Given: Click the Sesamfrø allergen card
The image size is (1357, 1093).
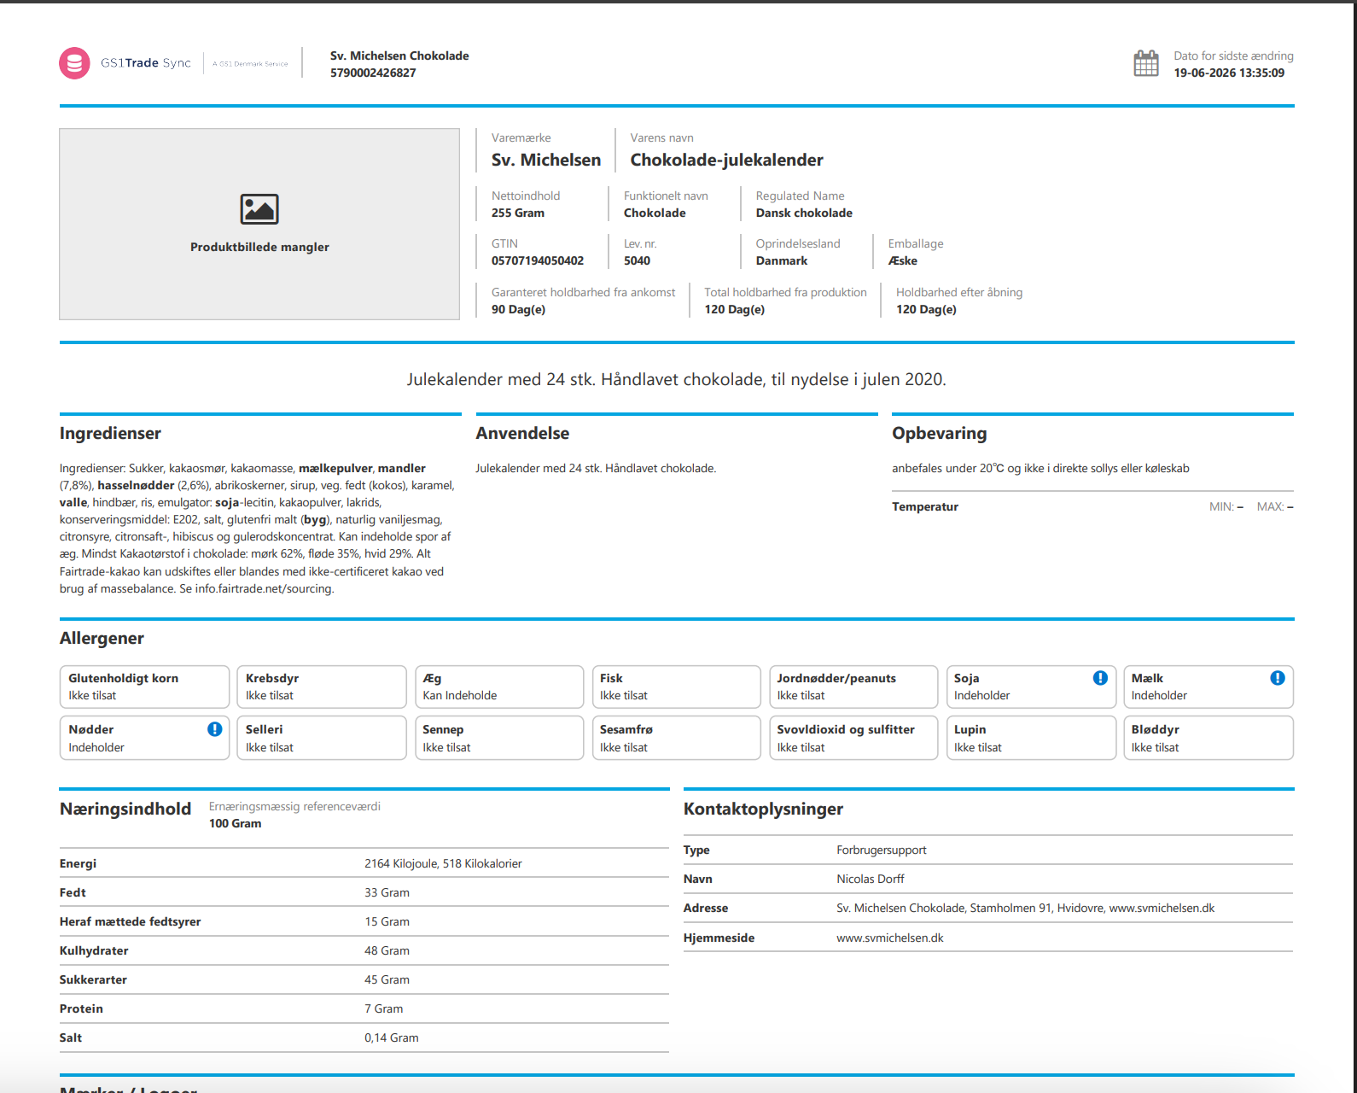Looking at the screenshot, I should [676, 738].
